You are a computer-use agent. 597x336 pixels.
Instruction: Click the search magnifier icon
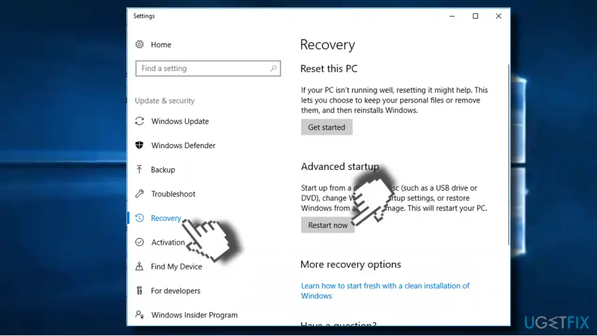[x=273, y=69]
